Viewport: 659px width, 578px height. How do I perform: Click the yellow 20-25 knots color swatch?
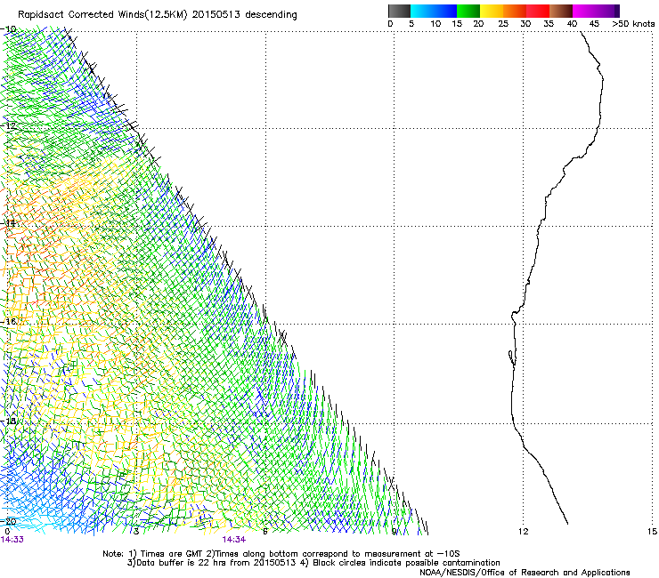[x=492, y=11]
